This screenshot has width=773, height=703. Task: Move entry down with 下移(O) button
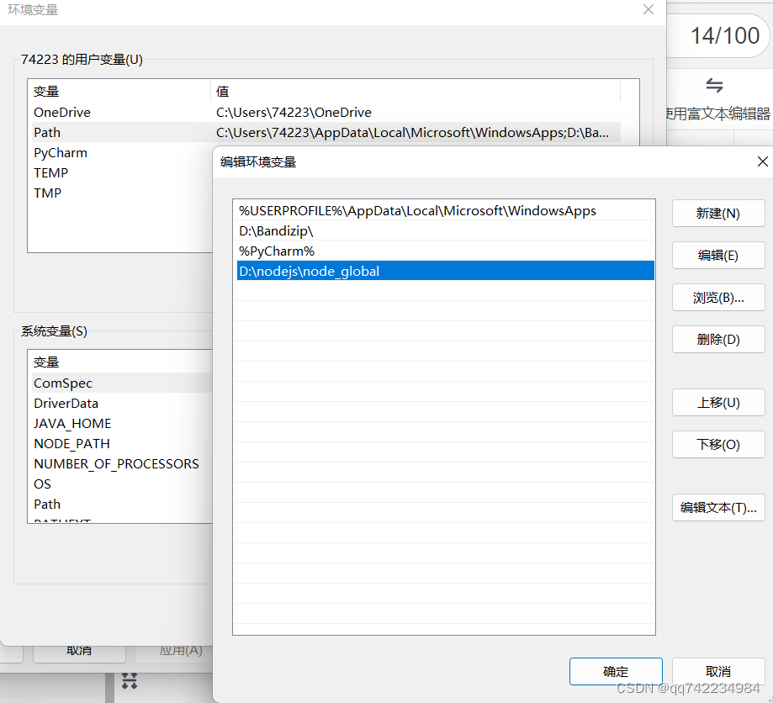pos(717,445)
